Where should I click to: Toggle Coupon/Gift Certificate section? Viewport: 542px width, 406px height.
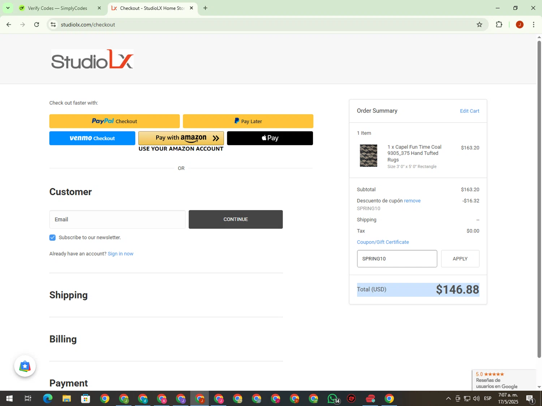coord(383,242)
